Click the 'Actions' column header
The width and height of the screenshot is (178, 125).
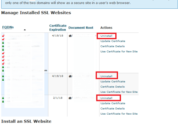106,28
